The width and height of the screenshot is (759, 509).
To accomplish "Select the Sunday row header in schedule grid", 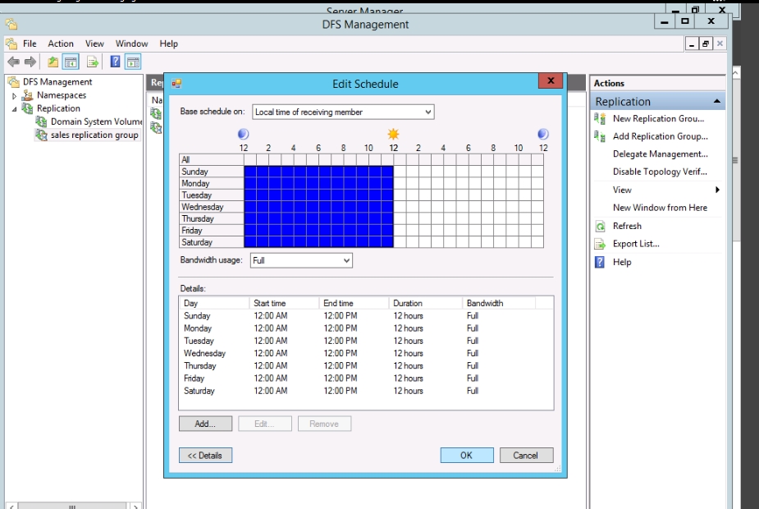I will tap(211, 172).
